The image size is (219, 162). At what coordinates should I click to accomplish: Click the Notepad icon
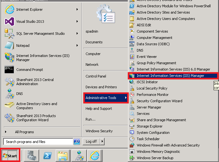tap(9, 46)
